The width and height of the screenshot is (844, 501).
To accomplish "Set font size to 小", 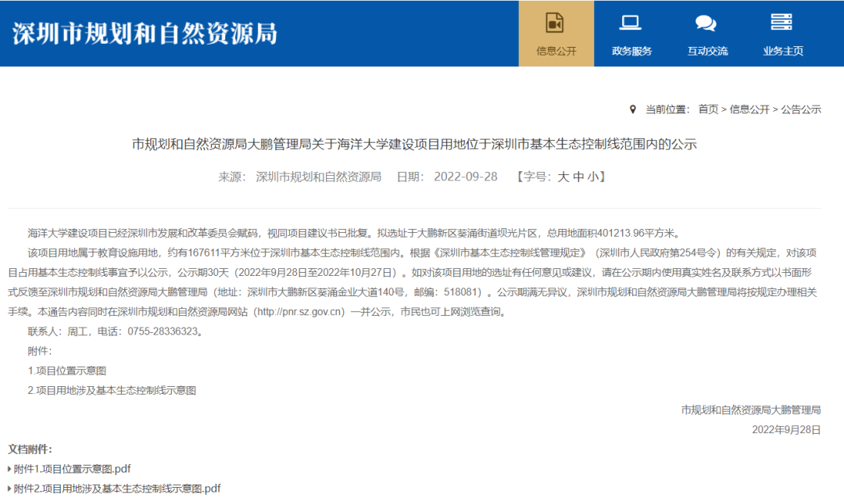I will pos(593,177).
